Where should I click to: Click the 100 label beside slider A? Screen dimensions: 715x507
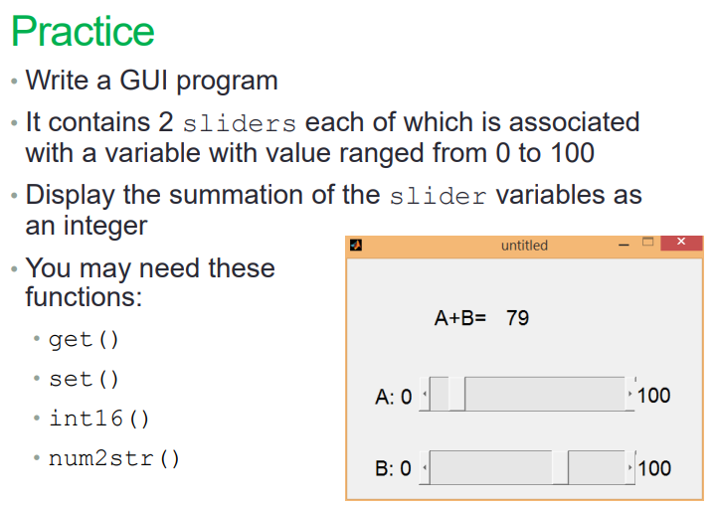point(654,396)
